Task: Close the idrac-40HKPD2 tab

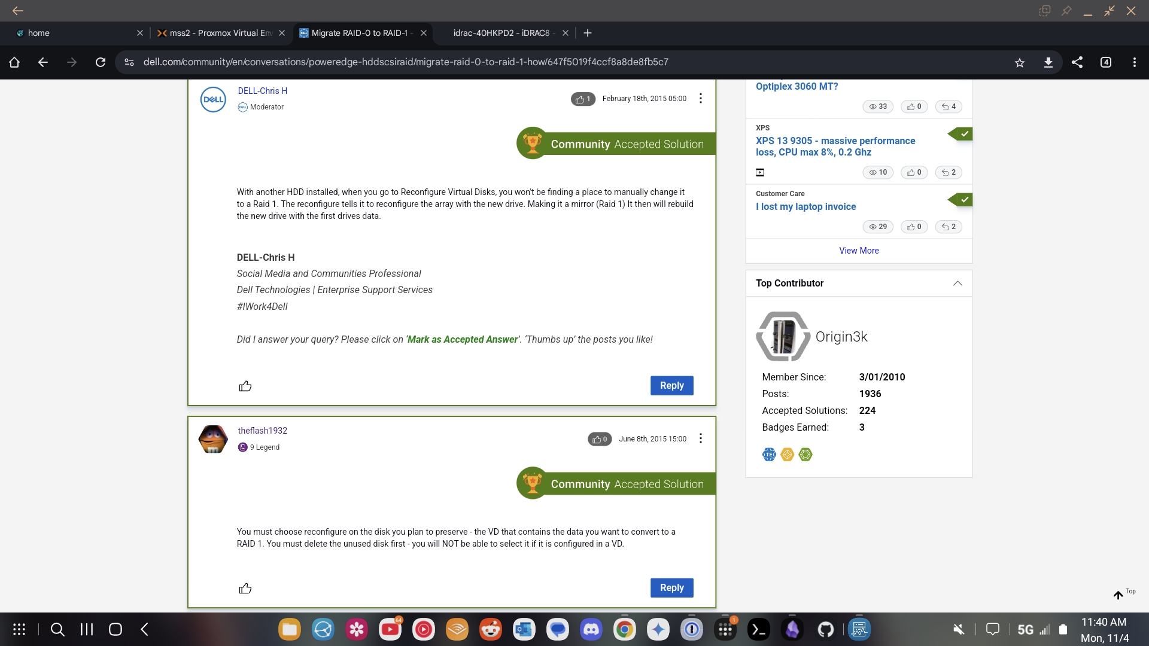Action: coord(566,33)
